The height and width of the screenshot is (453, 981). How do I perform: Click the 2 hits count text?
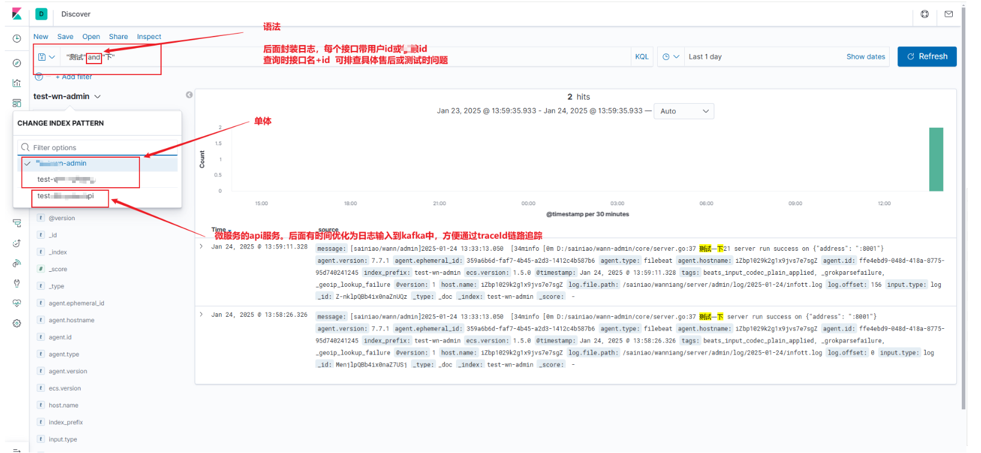[x=579, y=97]
